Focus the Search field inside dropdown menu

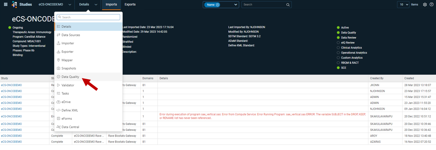(88, 17)
